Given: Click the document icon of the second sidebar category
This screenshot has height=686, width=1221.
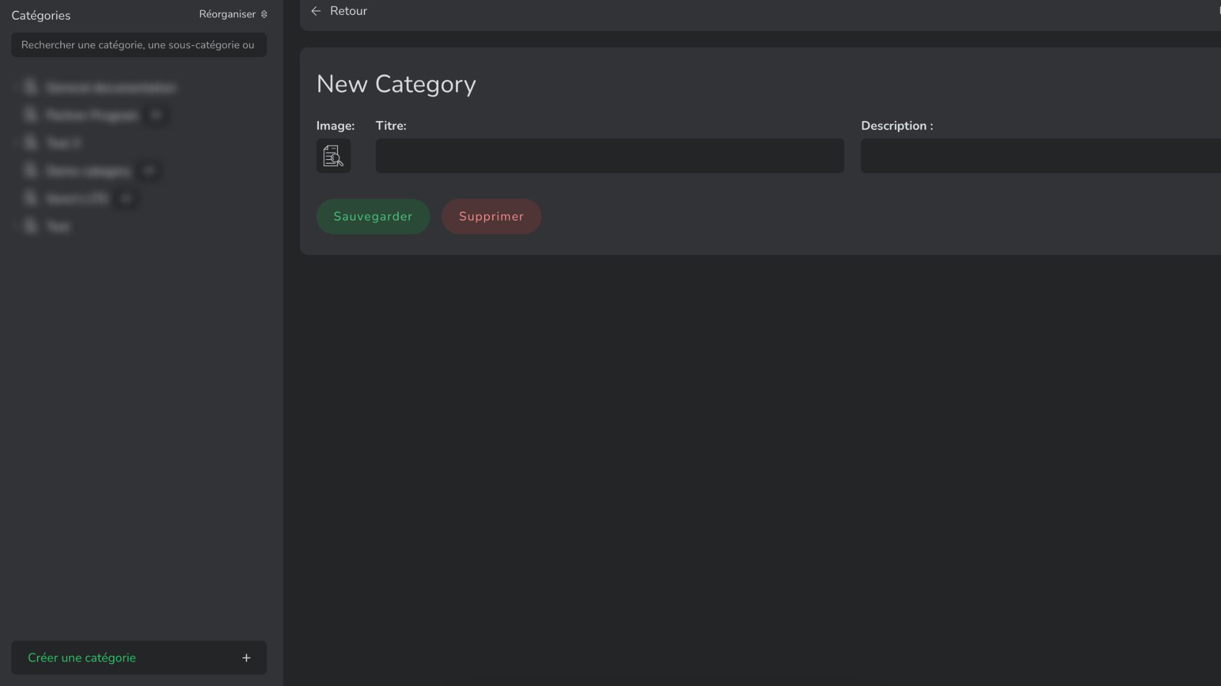Looking at the screenshot, I should pyautogui.click(x=30, y=114).
